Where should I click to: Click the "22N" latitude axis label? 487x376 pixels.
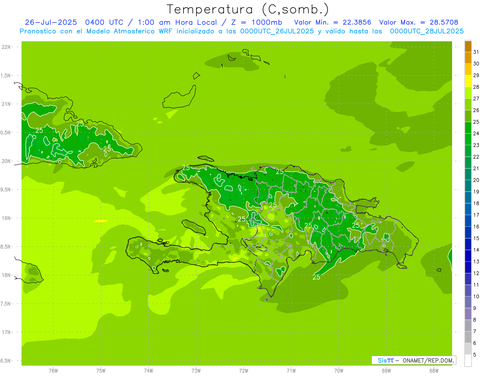(x=6, y=47)
